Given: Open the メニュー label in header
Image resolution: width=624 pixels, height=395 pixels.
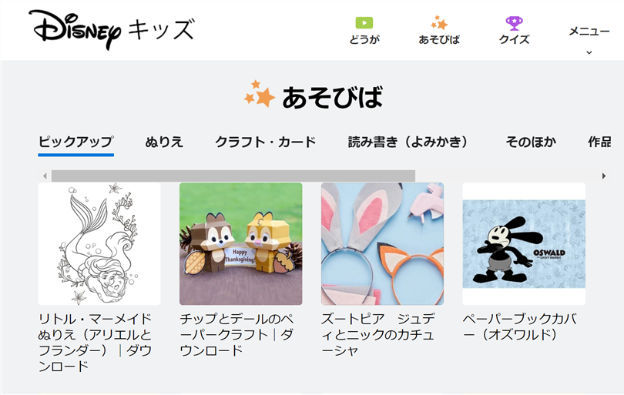Looking at the screenshot, I should pos(589,31).
